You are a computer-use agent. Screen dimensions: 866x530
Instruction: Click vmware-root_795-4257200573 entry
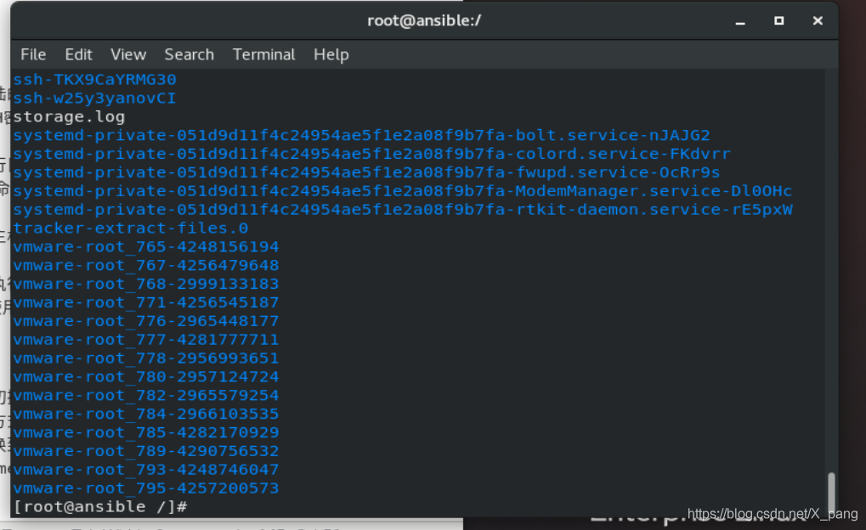click(146, 488)
